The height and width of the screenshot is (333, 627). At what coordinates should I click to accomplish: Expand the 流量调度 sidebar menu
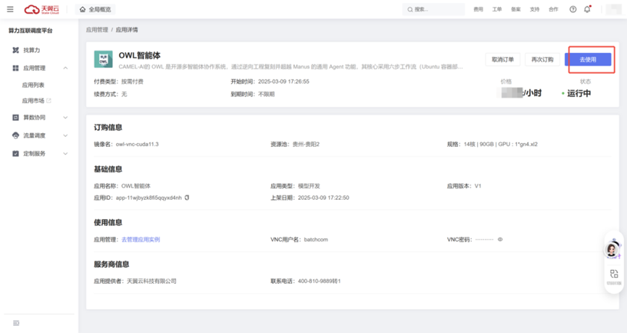66,135
